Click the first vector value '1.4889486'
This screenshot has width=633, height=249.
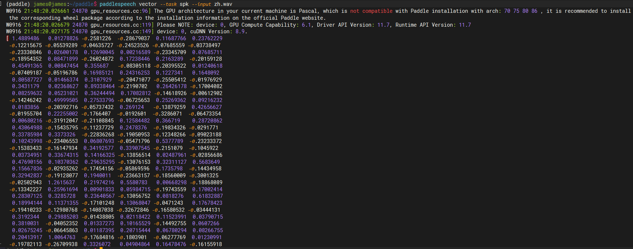tap(26, 38)
